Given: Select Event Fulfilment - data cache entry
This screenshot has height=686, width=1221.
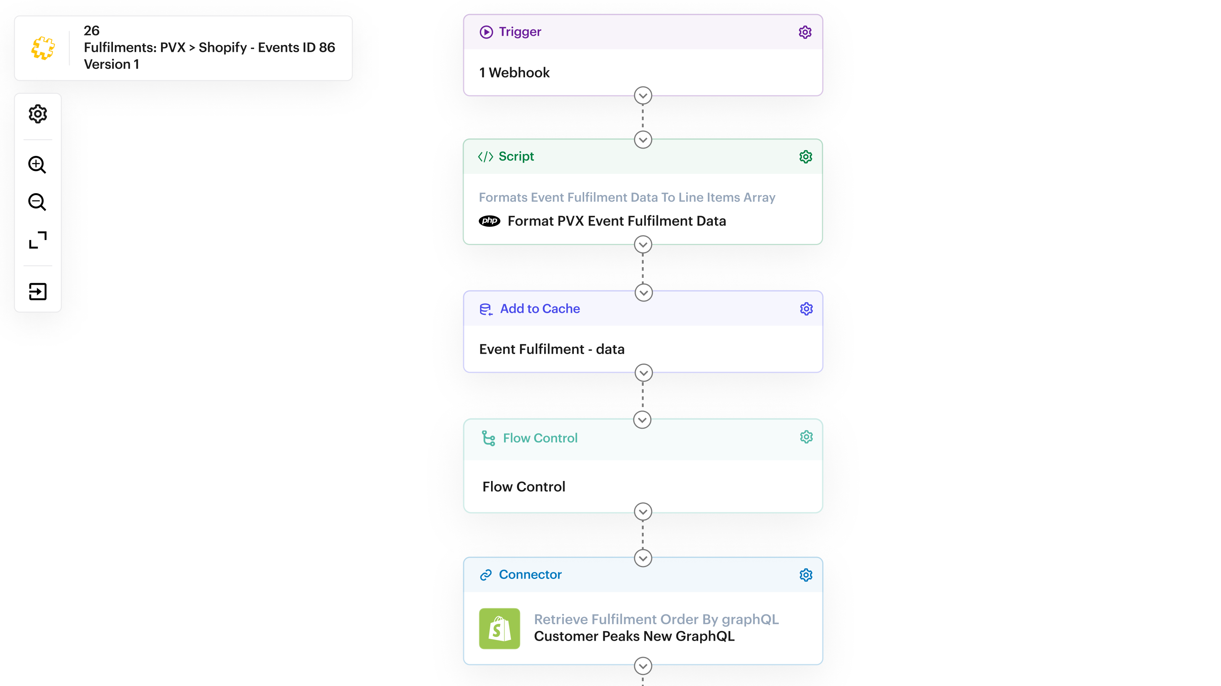Looking at the screenshot, I should [x=552, y=349].
